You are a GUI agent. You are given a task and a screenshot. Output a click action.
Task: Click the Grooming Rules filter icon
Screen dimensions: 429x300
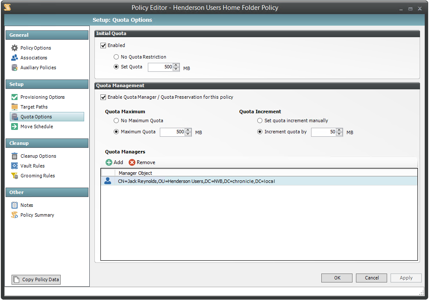[x=15, y=176]
